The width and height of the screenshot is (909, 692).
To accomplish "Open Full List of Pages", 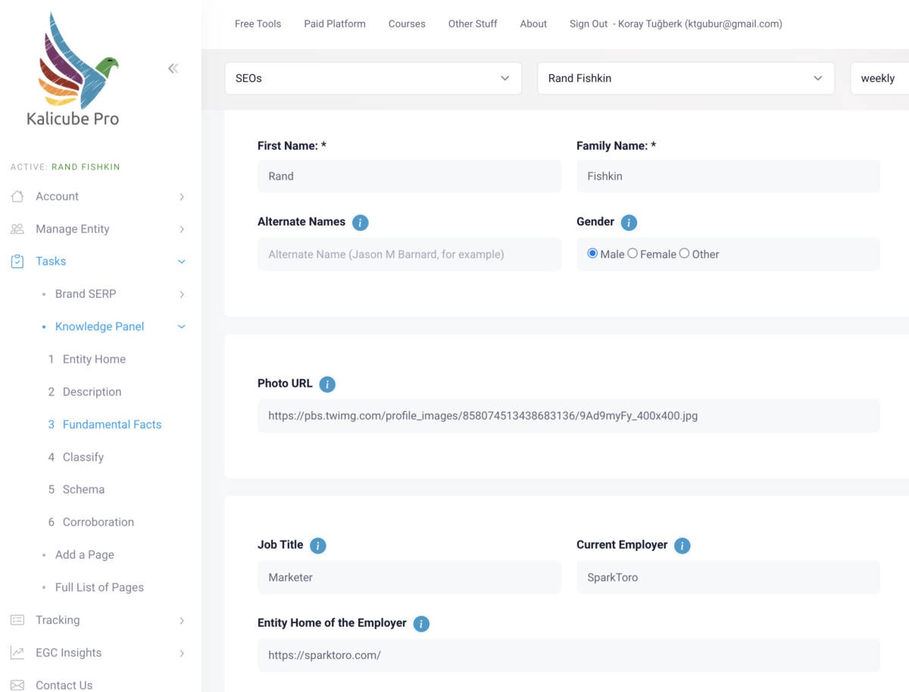I will (x=99, y=587).
